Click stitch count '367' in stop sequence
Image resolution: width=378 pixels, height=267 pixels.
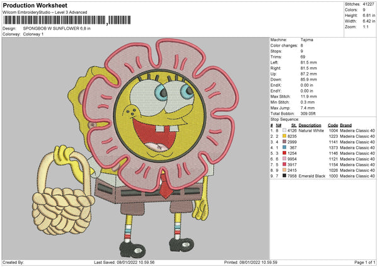(293, 148)
